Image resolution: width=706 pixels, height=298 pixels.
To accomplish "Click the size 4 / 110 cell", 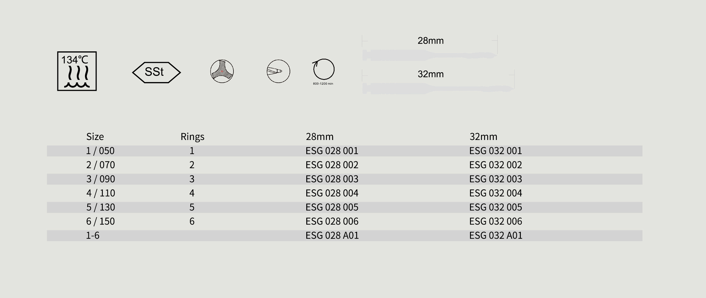I will click(x=100, y=193).
